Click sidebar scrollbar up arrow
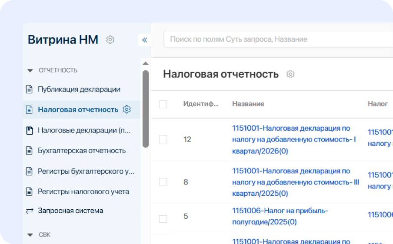The width and height of the screenshot is (393, 244). coord(146,63)
